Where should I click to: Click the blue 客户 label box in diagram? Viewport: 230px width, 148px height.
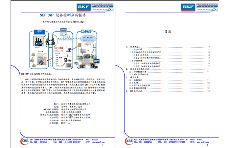(39, 32)
